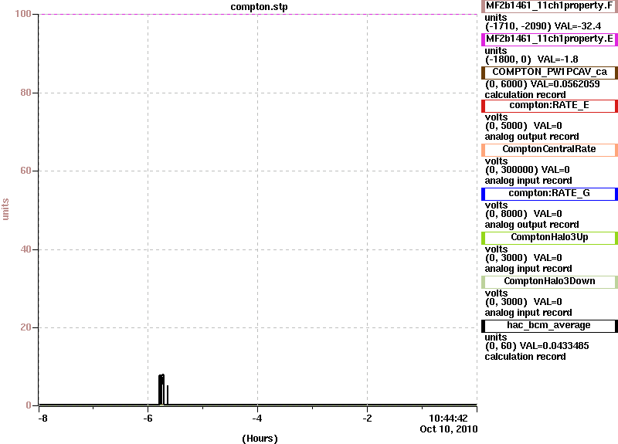This screenshot has height=444, width=618.
Task: Select the ComptonHalo3Down legend button
Action: [x=549, y=282]
